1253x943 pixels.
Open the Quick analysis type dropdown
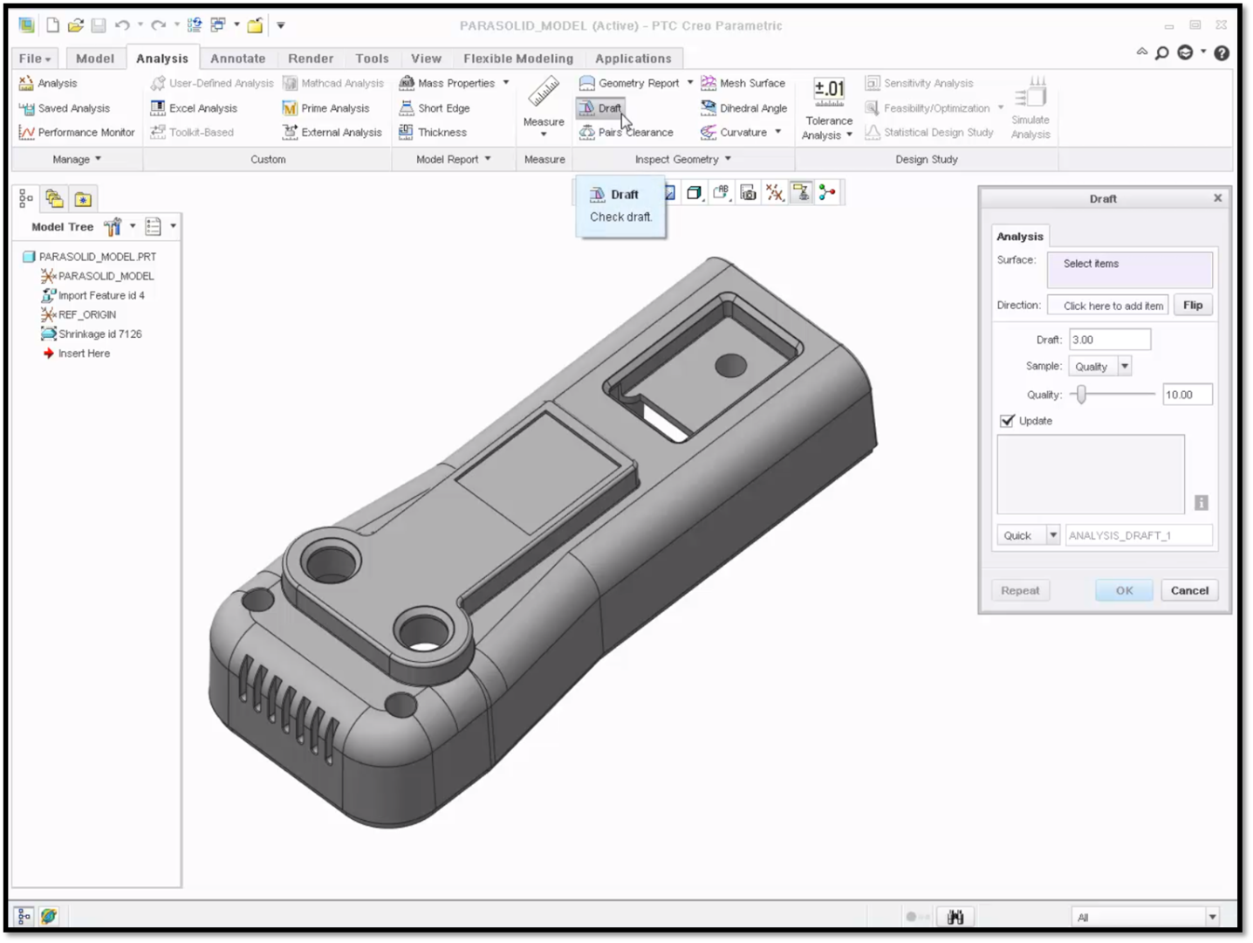(1053, 535)
